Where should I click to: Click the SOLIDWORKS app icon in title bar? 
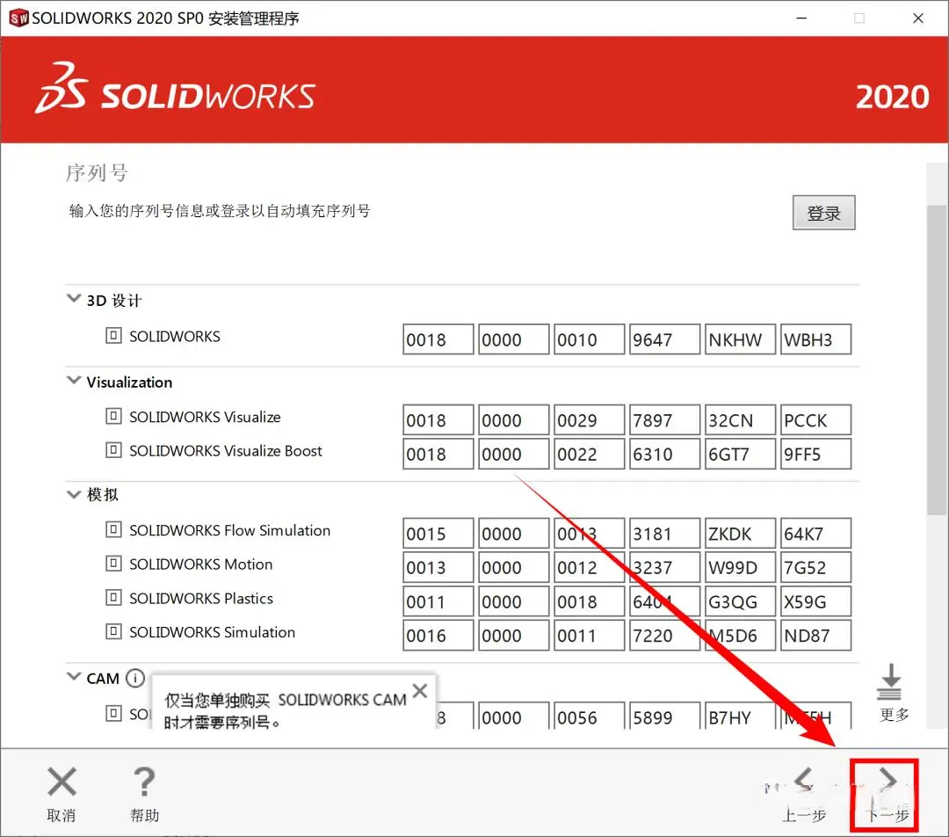(18, 18)
